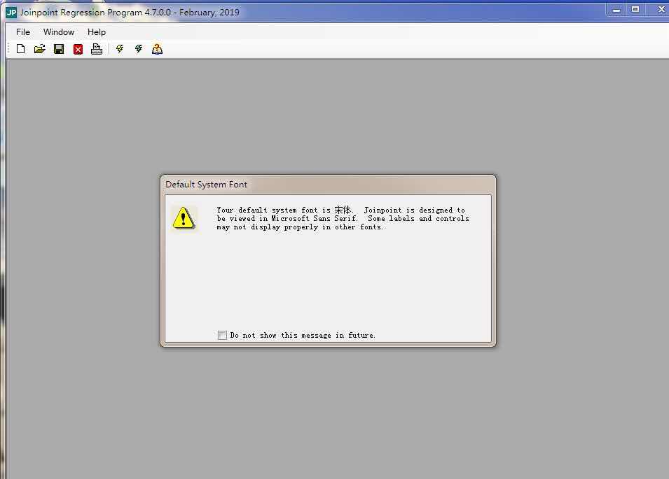Image resolution: width=669 pixels, height=479 pixels.
Task: Open the Window menu
Action: tap(59, 32)
